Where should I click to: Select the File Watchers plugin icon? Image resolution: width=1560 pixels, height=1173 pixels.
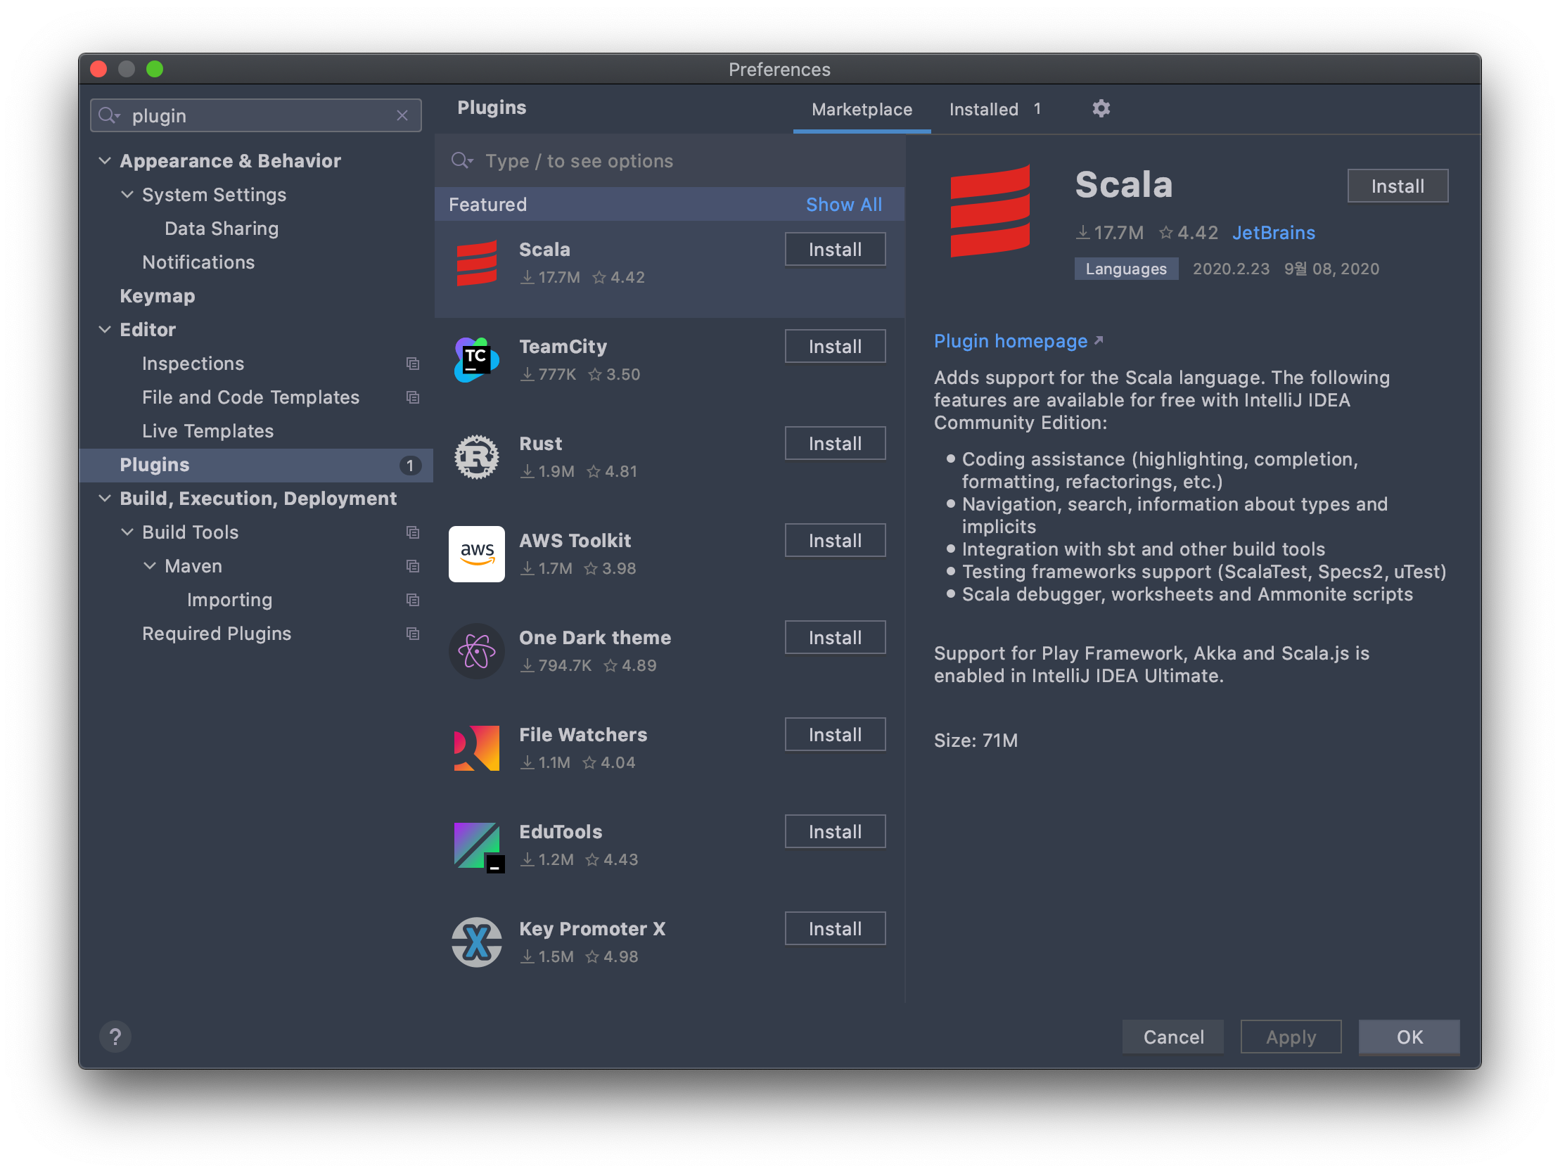(477, 748)
